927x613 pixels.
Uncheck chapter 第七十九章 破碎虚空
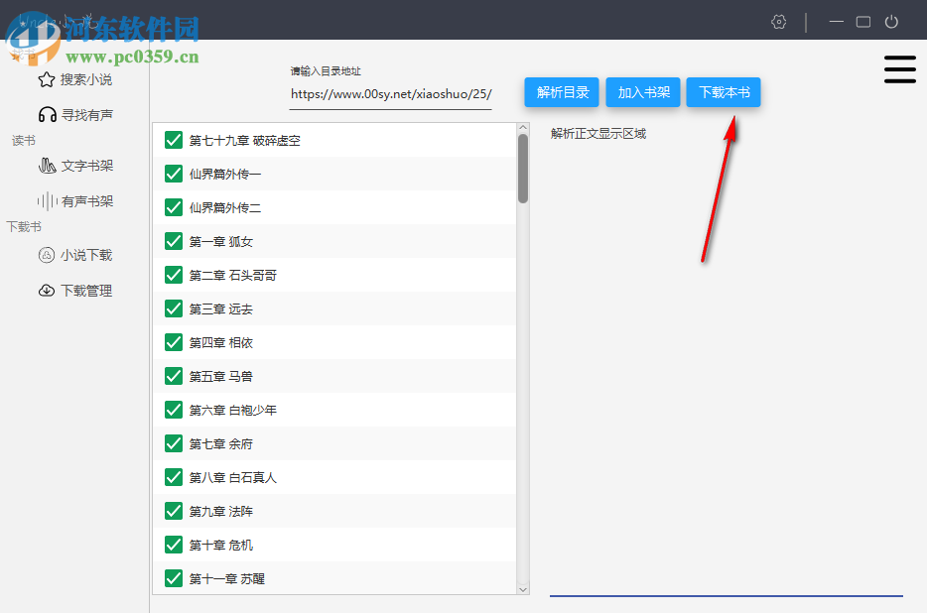pos(173,139)
